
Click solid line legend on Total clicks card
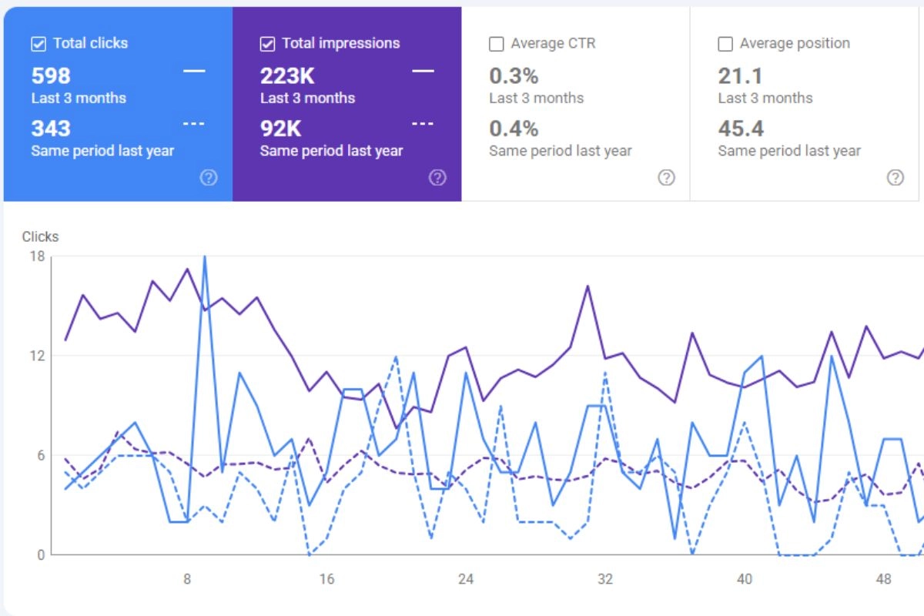tap(194, 71)
